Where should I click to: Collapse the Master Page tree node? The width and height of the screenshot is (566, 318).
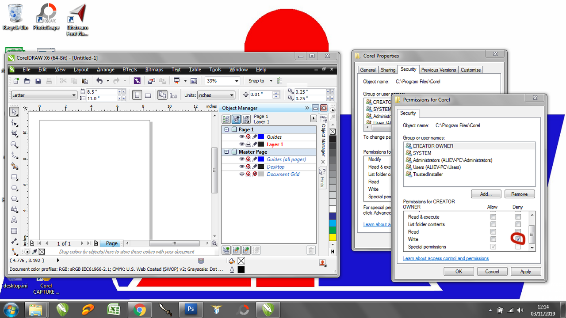click(x=227, y=152)
